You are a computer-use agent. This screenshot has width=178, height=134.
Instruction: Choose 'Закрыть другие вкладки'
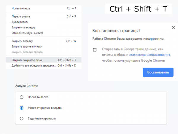(44, 46)
